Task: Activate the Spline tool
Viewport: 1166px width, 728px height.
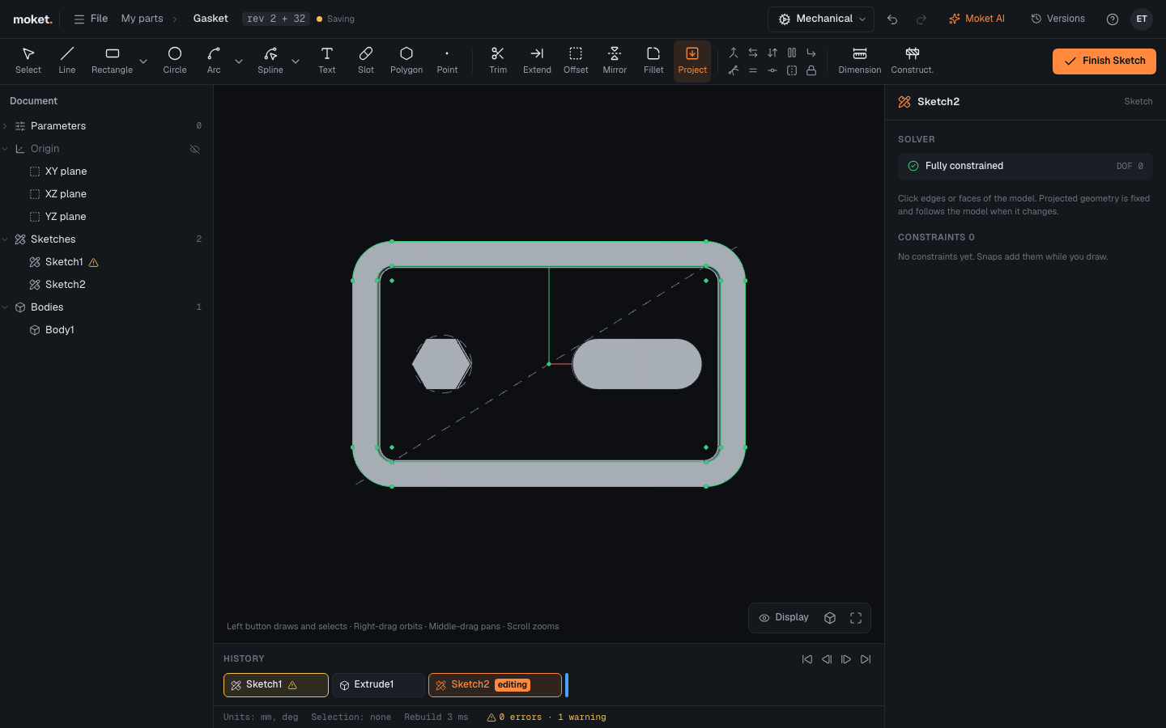Action: pyautogui.click(x=270, y=61)
